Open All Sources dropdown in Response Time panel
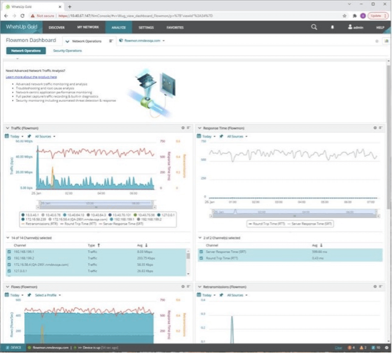The height and width of the screenshot is (353, 392). (237, 136)
